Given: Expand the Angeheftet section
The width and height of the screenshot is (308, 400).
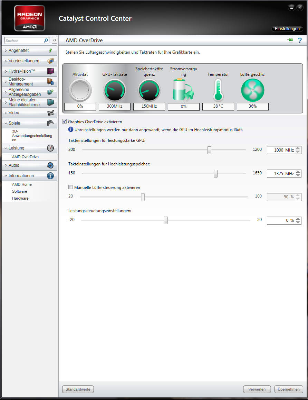Looking at the screenshot, I should (x=6, y=51).
